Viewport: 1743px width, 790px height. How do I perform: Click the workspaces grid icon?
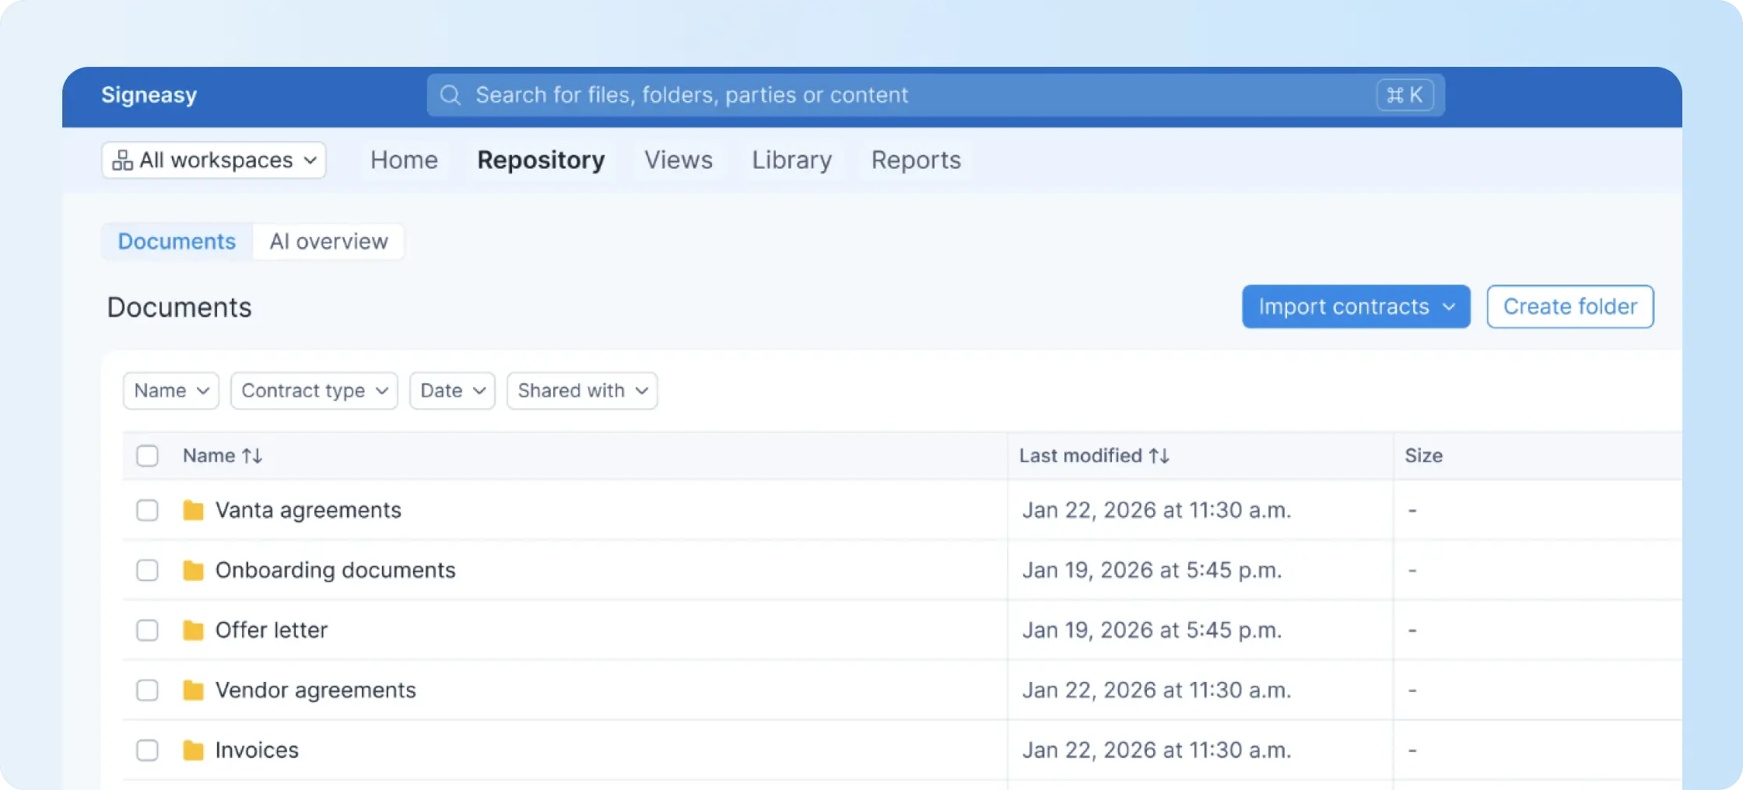point(122,160)
